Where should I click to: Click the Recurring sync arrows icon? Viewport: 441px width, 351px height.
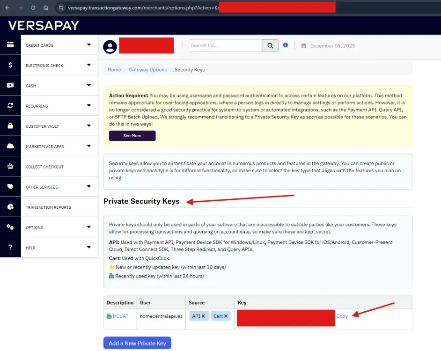click(x=10, y=106)
